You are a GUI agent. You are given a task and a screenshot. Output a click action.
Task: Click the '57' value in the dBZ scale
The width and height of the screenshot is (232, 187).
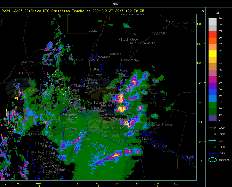[x=220, y=44]
